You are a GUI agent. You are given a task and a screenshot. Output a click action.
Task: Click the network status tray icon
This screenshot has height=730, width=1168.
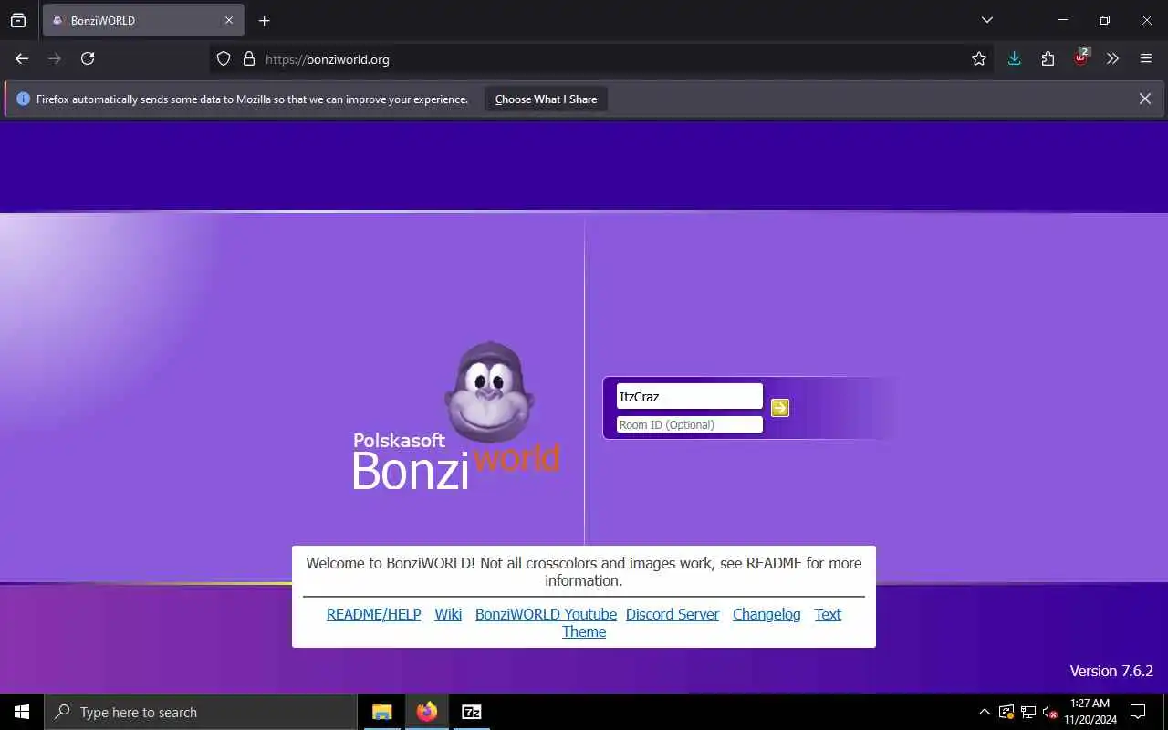coord(1028,712)
